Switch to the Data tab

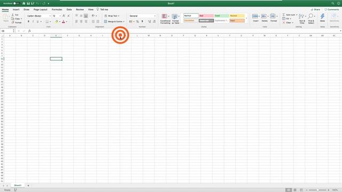69,10
